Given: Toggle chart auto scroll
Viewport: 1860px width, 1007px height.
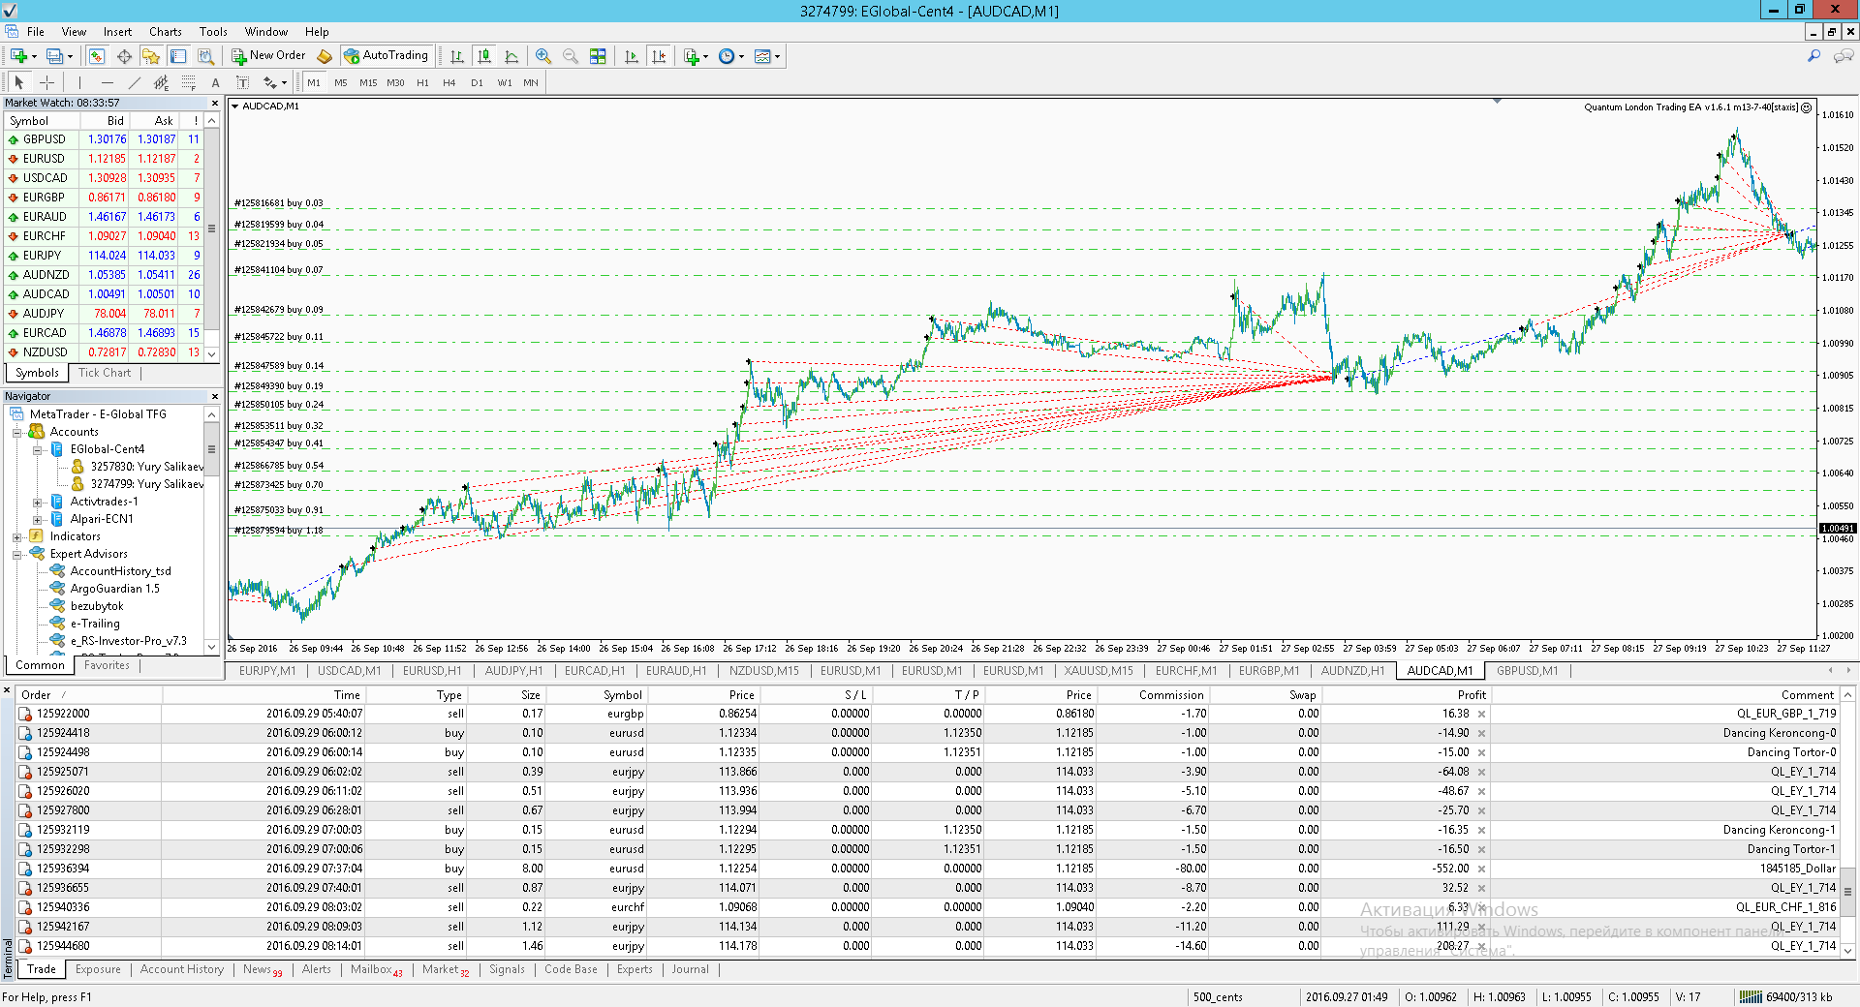Looking at the screenshot, I should 632,56.
